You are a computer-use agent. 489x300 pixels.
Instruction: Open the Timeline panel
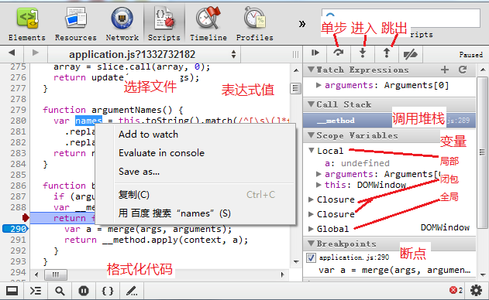(208, 24)
